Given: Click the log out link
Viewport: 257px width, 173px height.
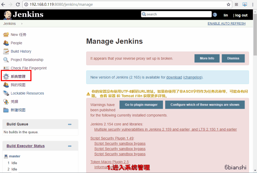Looking at the screenshot, I should click(241, 15).
